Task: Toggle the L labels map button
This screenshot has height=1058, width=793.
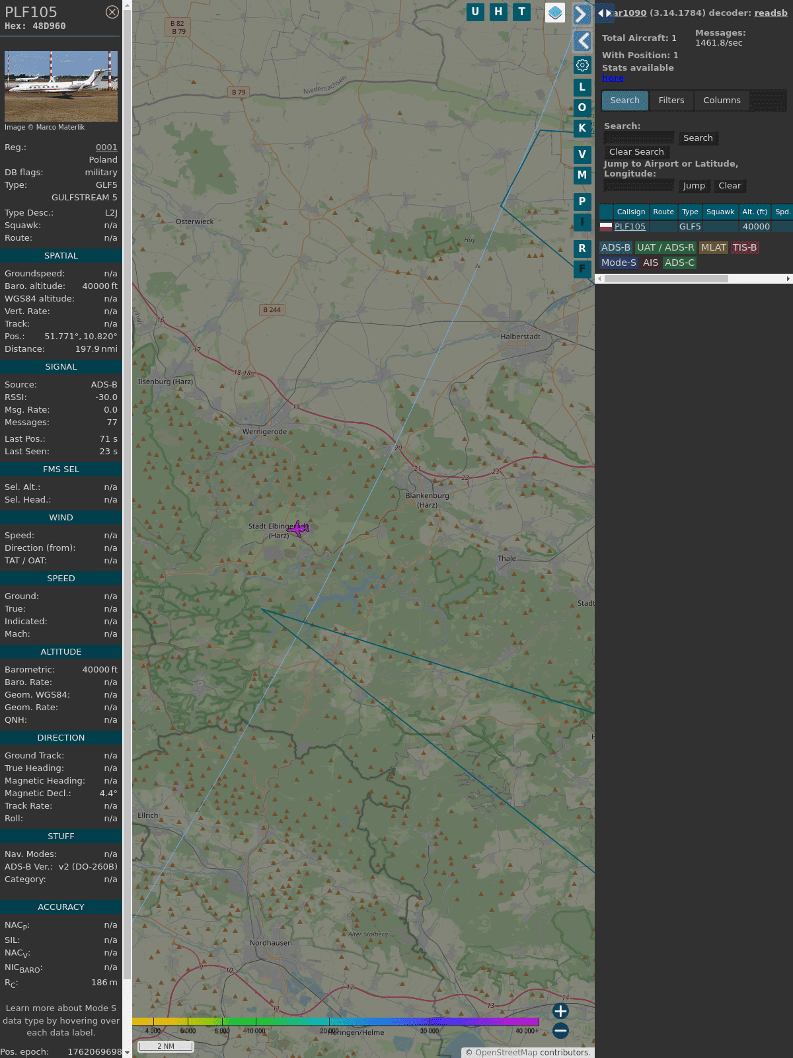Action: tap(582, 87)
